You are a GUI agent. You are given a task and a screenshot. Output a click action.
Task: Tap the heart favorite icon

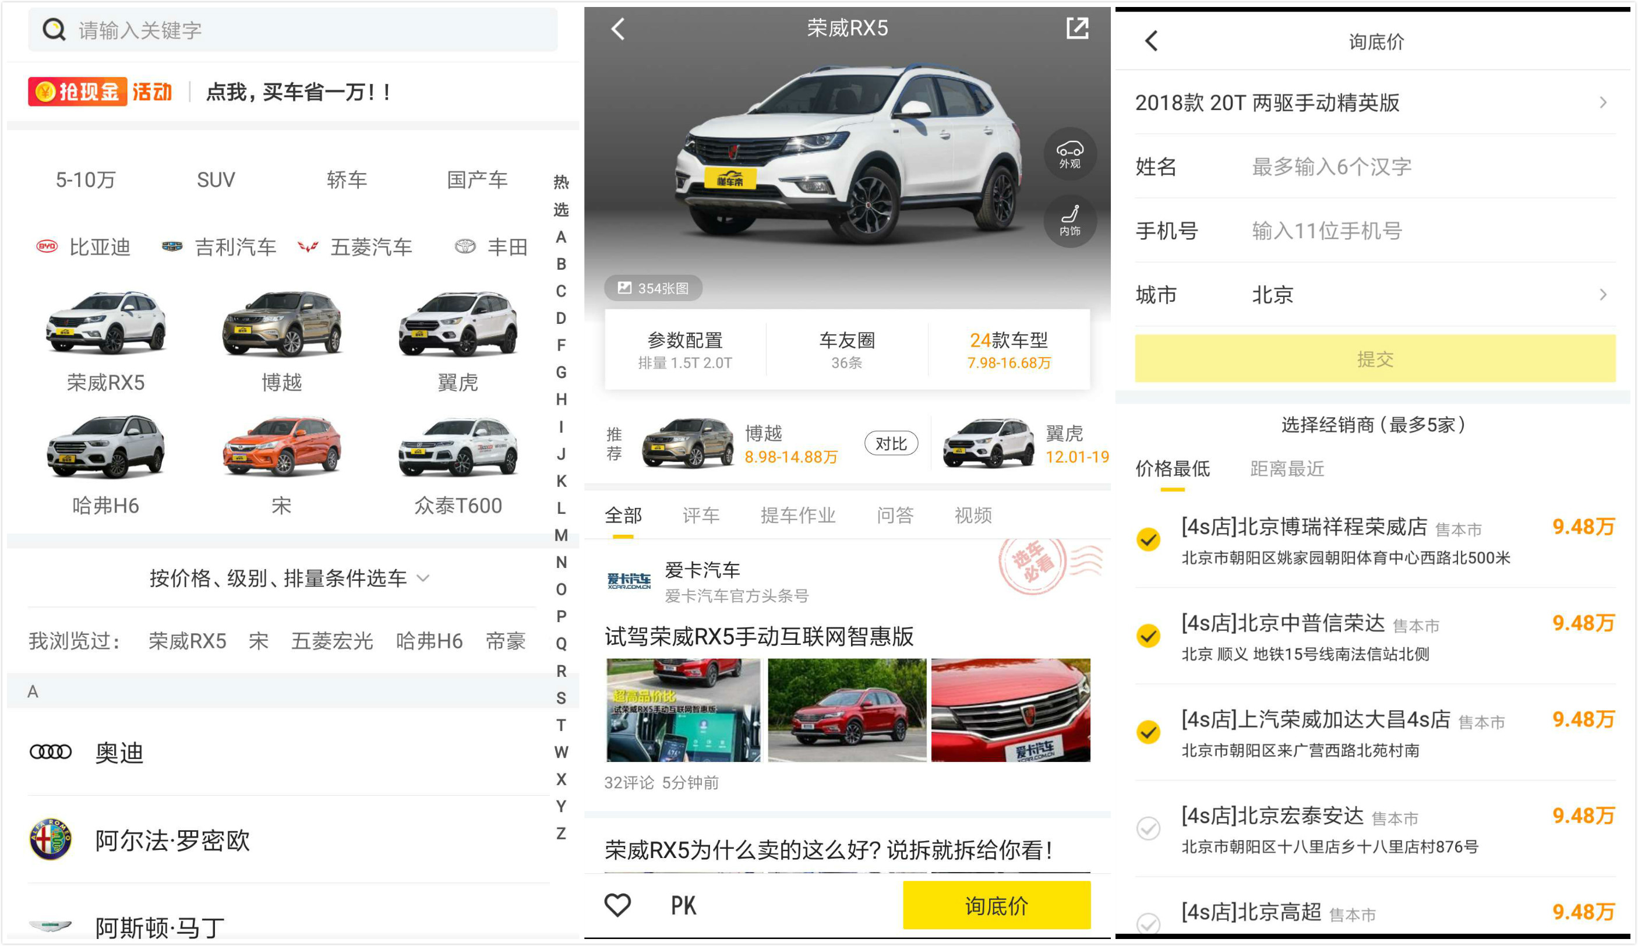[617, 905]
